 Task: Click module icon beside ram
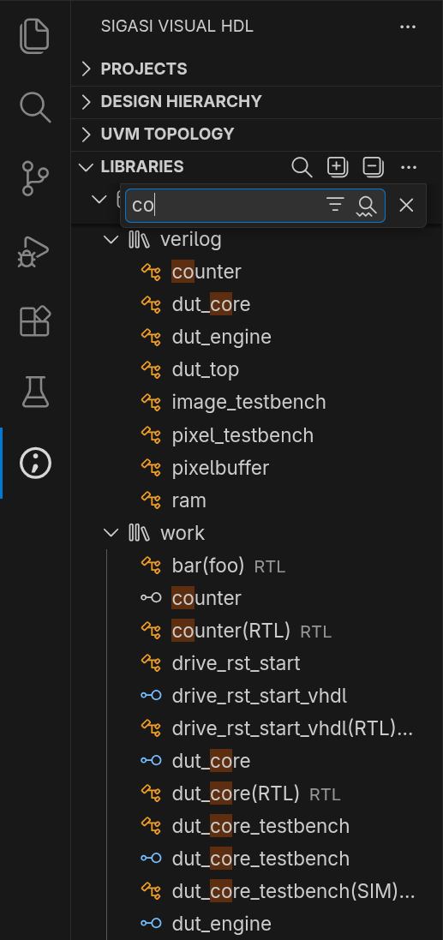pos(151,500)
